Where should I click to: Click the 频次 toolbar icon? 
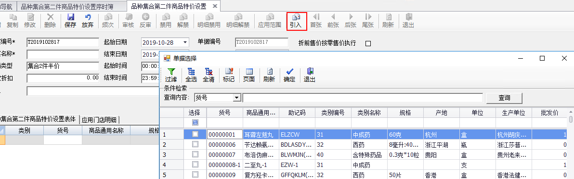[x=108, y=21]
